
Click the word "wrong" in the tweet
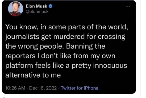[x=28, y=46]
